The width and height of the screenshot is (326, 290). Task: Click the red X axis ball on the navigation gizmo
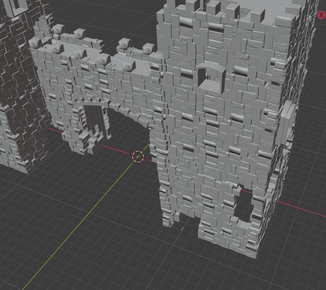click(x=321, y=15)
